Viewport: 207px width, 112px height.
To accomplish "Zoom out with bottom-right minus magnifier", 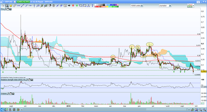I will (x=201, y=110).
